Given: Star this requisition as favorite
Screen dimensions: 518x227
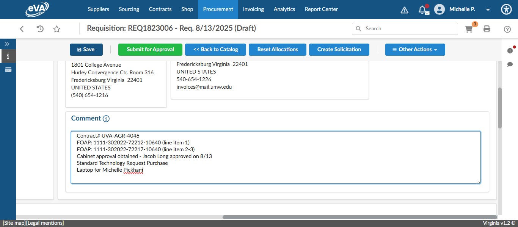Looking at the screenshot, I should [57, 28].
